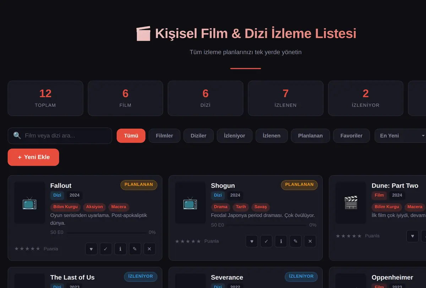Click Shogun's Planlanan status badge
This screenshot has height=288, width=426.
click(299, 185)
